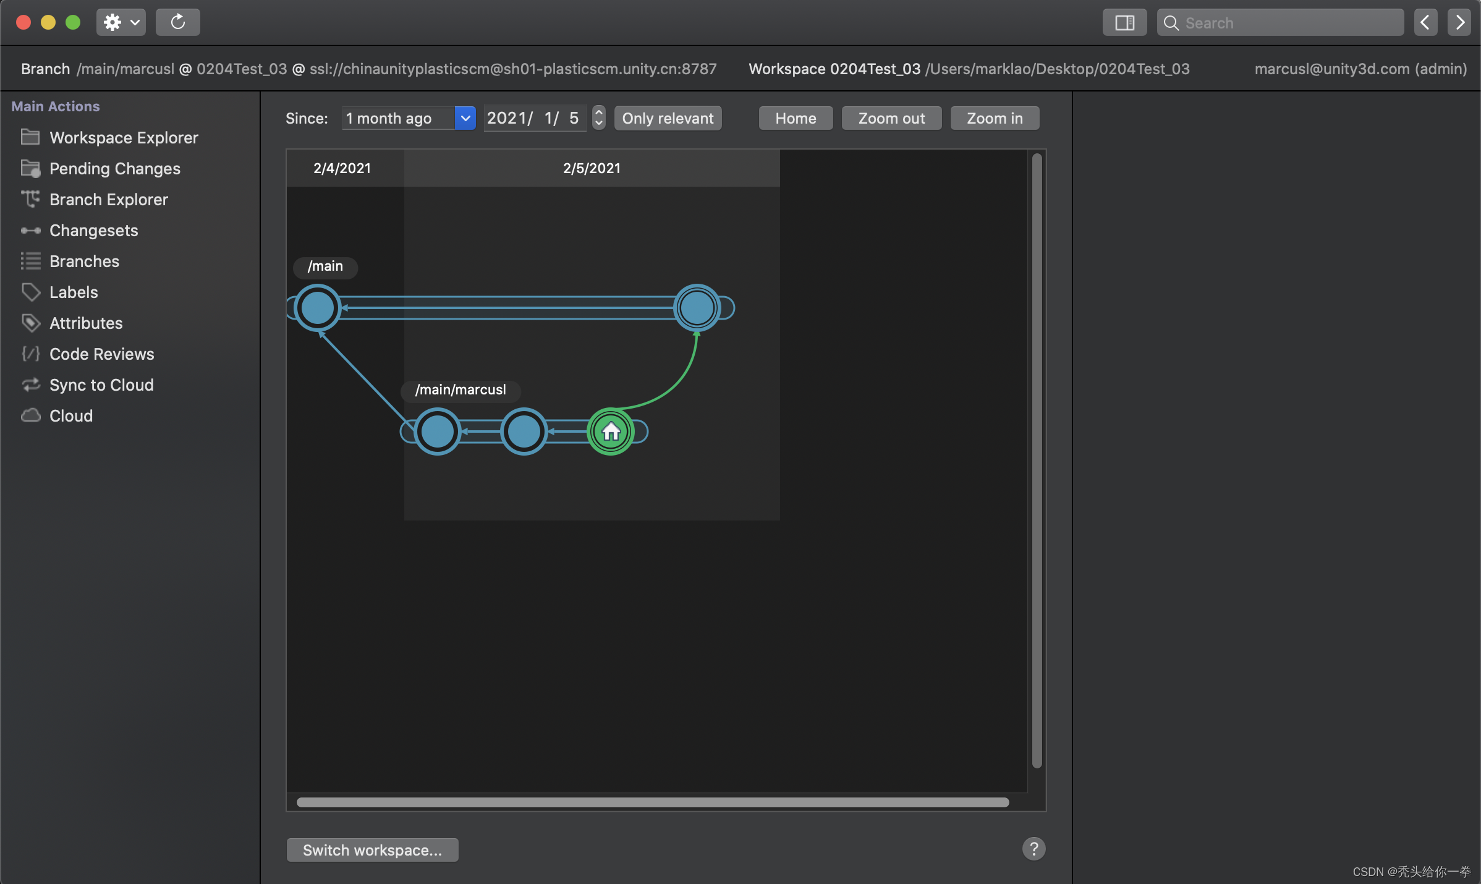1481x884 pixels.
Task: Toggle Only relevant filter
Action: [x=667, y=117]
